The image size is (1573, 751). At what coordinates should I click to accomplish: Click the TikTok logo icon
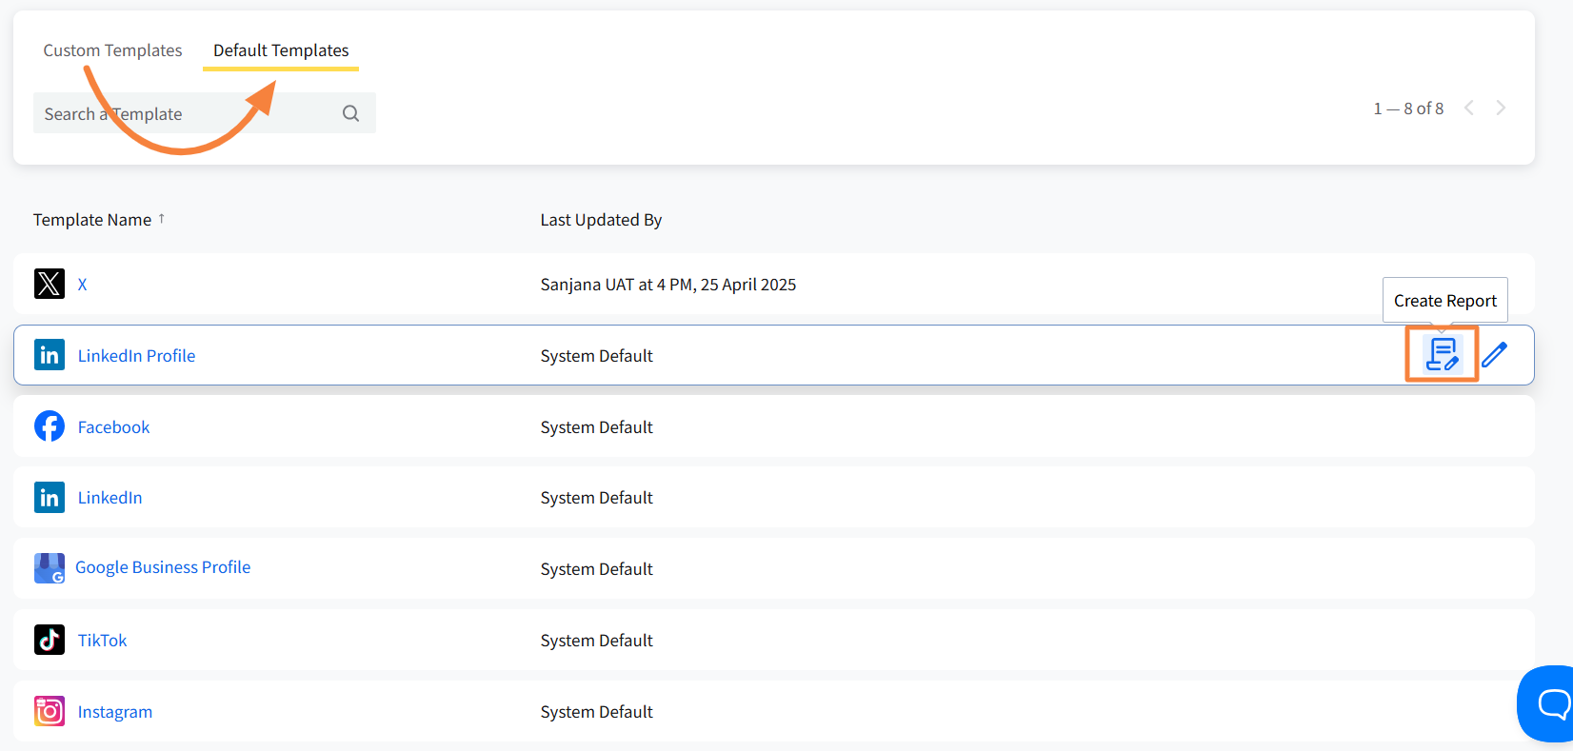[x=50, y=640]
